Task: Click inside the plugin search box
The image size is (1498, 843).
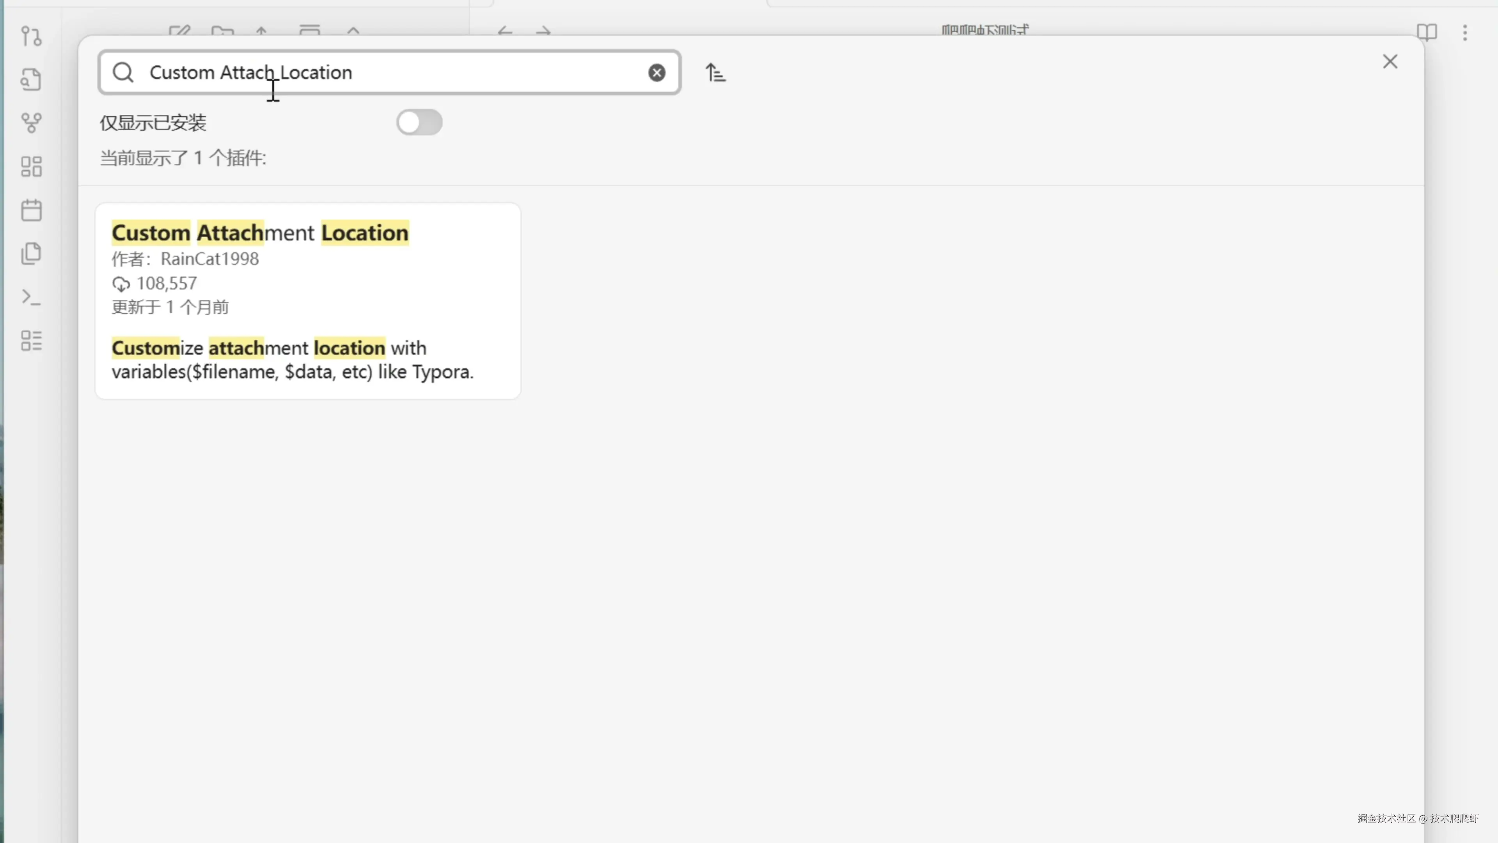Action: pyautogui.click(x=465, y=73)
